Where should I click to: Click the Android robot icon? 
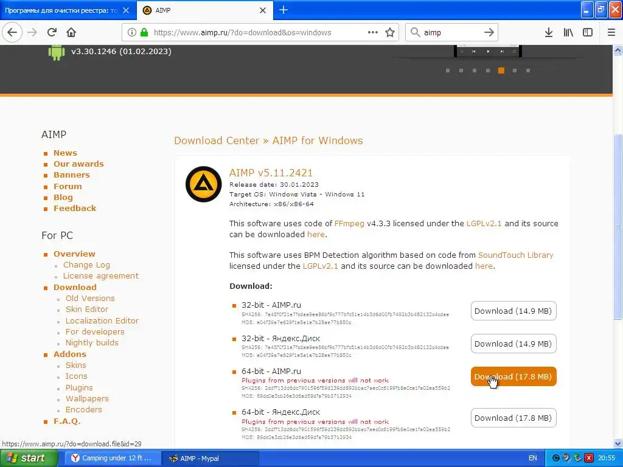(x=57, y=52)
